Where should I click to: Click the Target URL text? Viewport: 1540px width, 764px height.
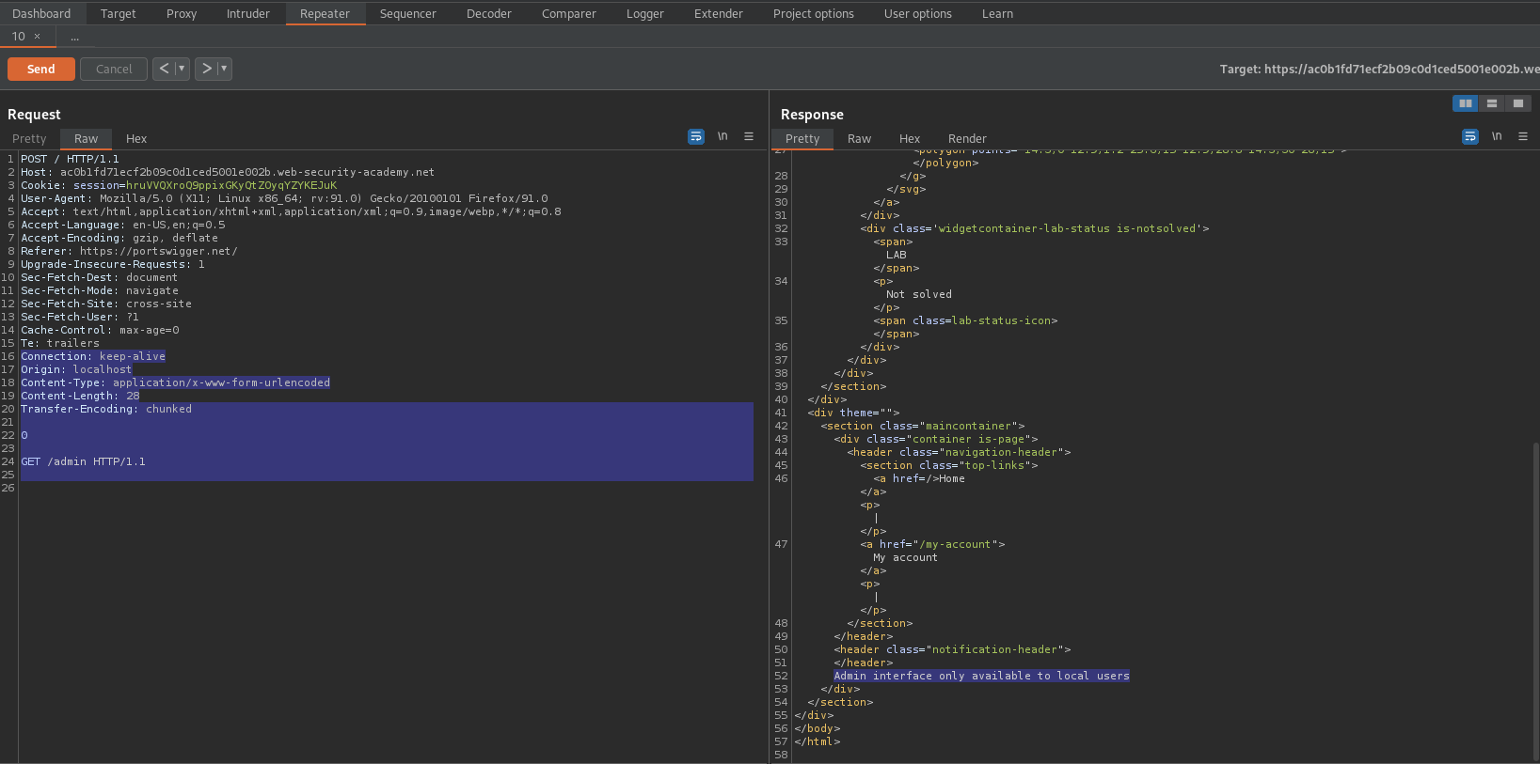[x=1379, y=69]
